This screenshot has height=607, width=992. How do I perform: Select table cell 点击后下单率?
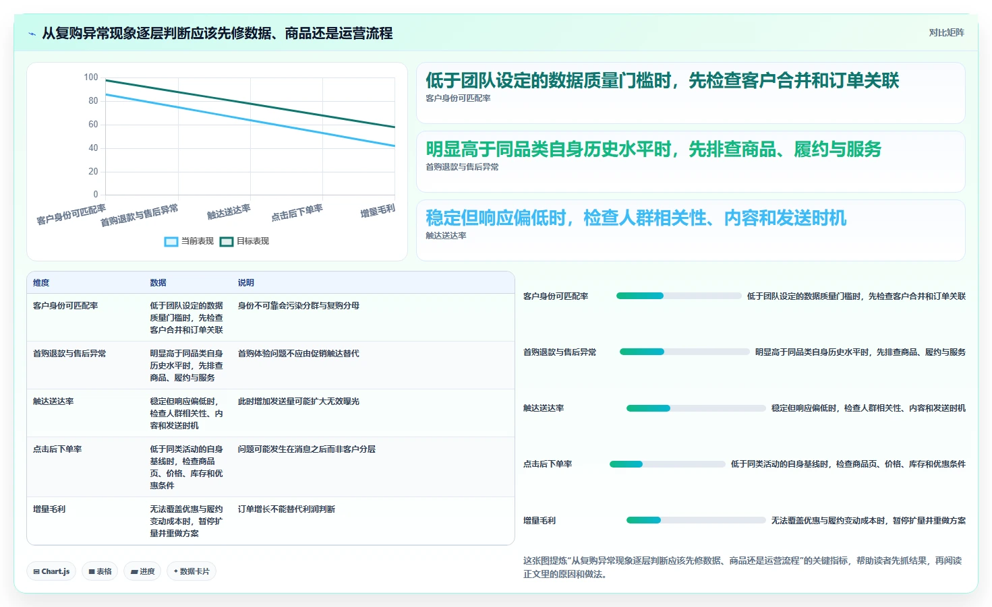57,449
